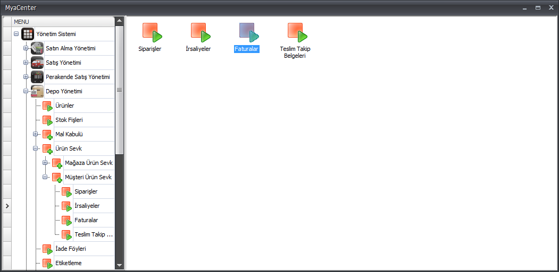559x272 pixels.
Task: Click the MENU column header
Action: click(63, 22)
